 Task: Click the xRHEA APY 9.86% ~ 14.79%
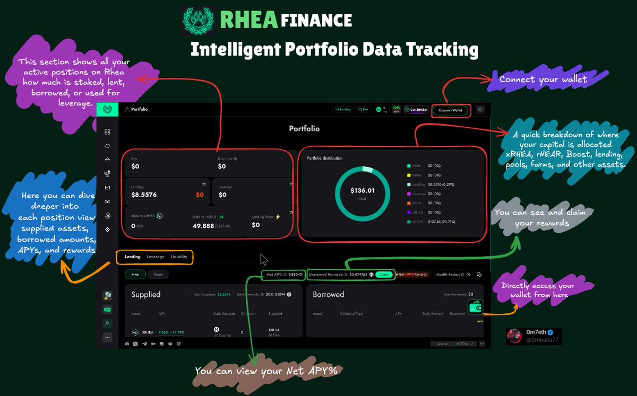tap(171, 332)
